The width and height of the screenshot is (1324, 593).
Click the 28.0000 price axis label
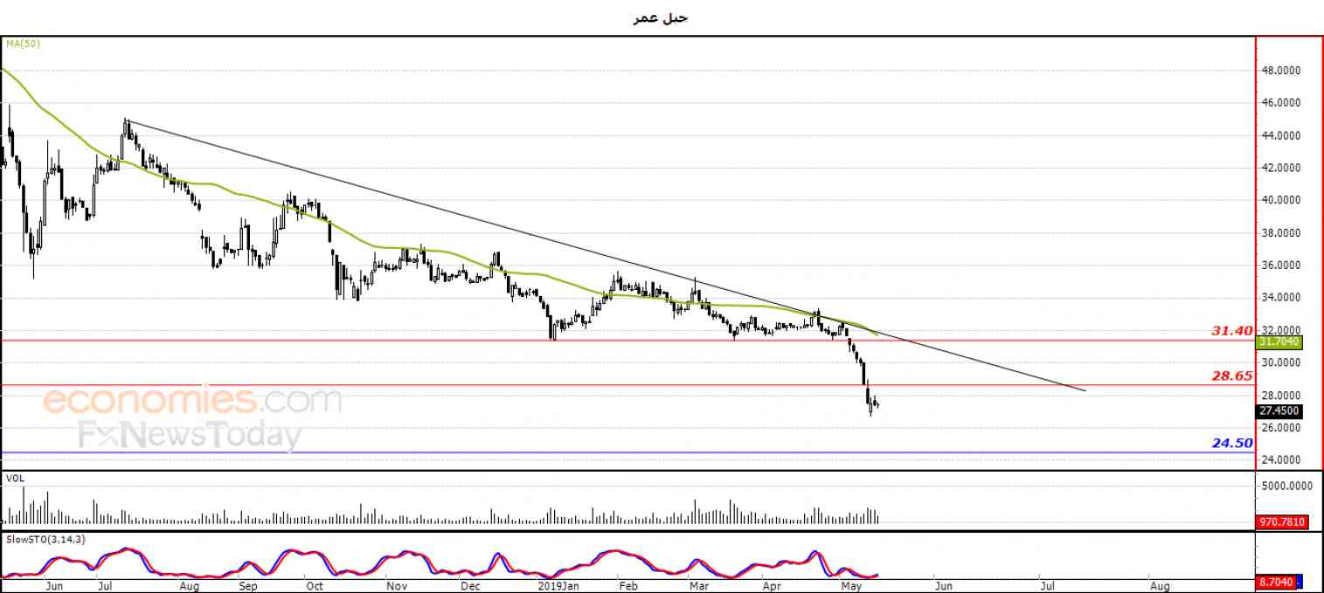[1282, 395]
